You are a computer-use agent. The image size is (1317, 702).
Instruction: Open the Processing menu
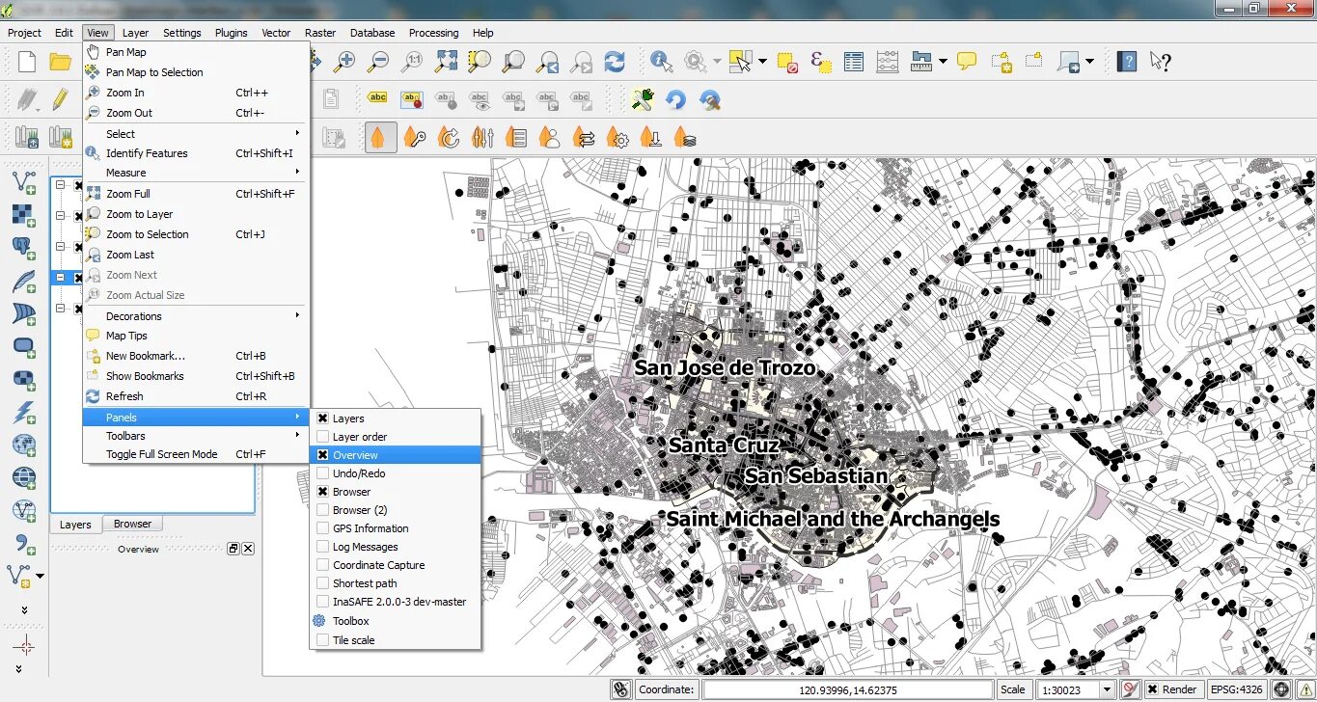(433, 32)
